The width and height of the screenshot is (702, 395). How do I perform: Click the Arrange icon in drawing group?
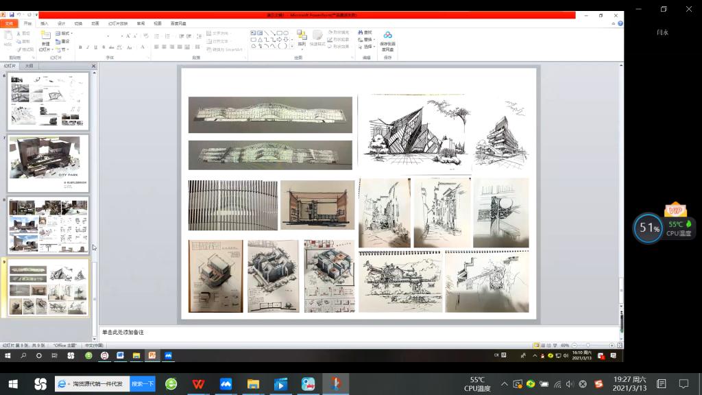click(302, 36)
